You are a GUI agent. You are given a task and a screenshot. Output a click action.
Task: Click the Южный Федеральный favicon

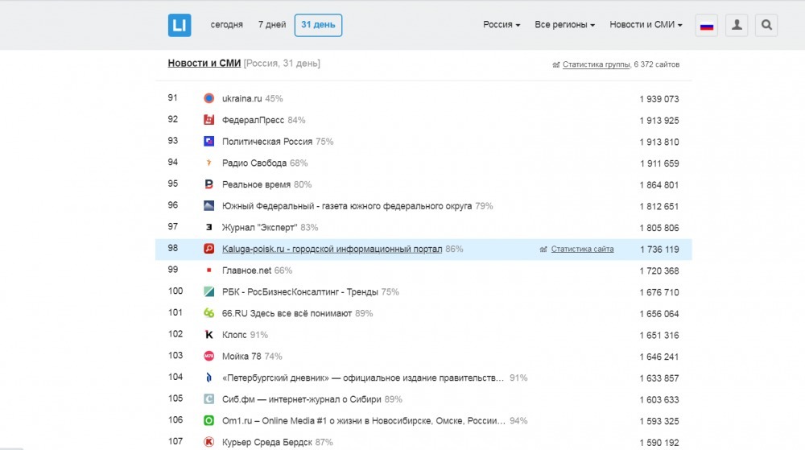click(x=209, y=206)
